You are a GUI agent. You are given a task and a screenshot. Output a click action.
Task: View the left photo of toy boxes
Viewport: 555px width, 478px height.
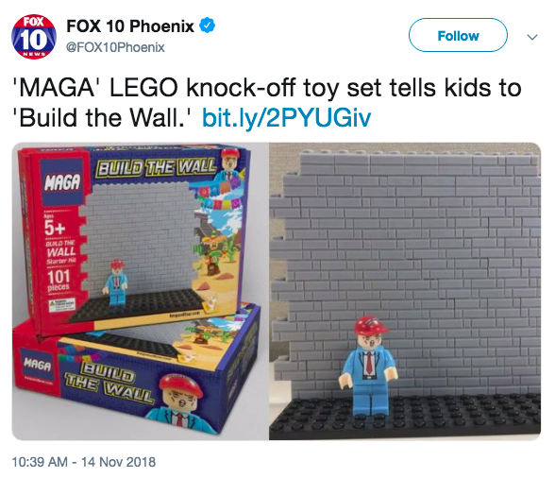140,291
